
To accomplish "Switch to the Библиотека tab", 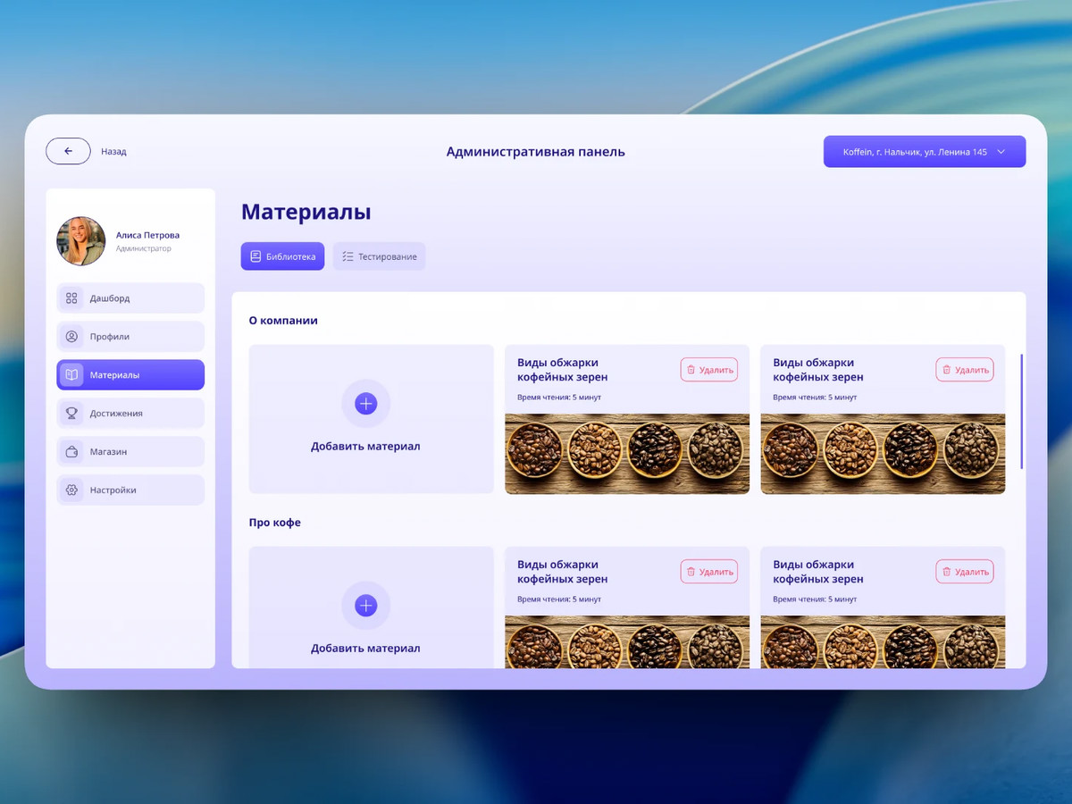I will click(x=282, y=256).
